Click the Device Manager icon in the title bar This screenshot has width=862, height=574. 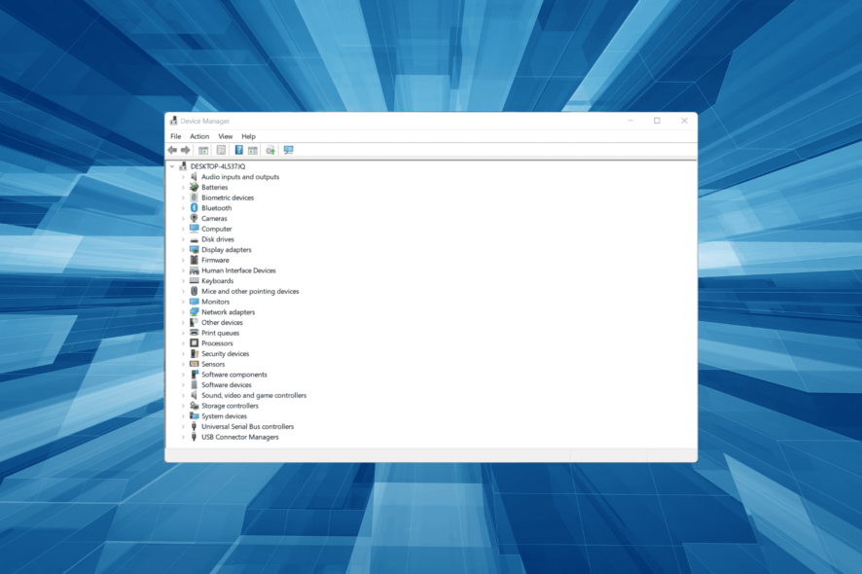(x=174, y=121)
